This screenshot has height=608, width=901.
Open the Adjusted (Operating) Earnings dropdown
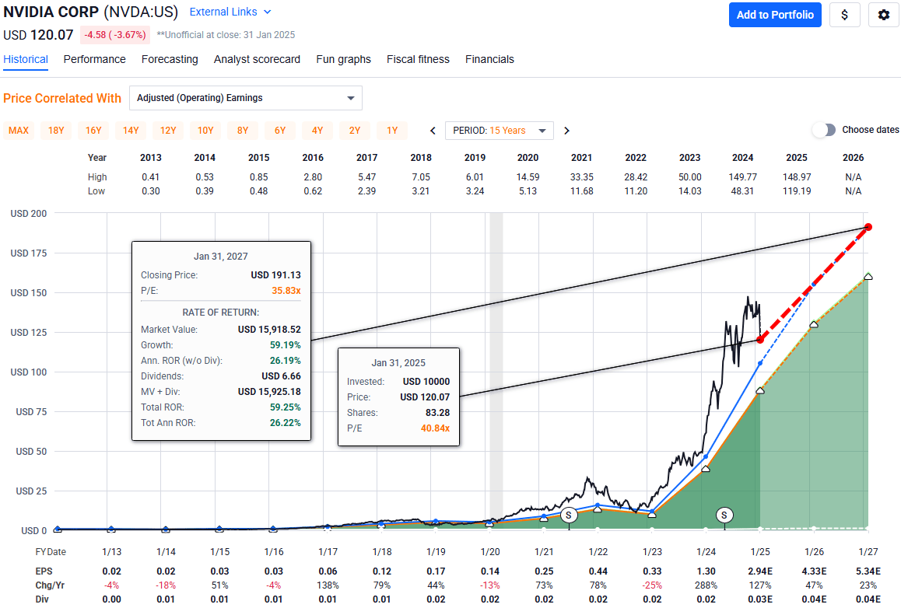coord(246,98)
